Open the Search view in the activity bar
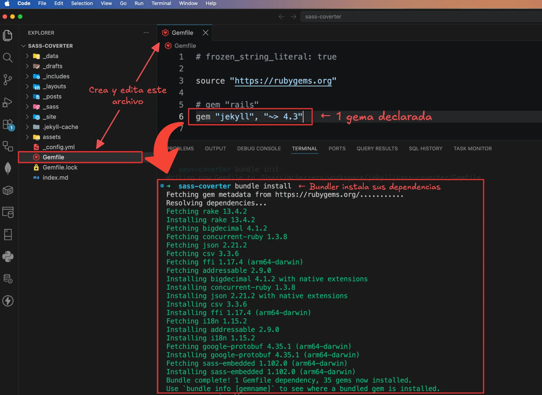 (8, 58)
